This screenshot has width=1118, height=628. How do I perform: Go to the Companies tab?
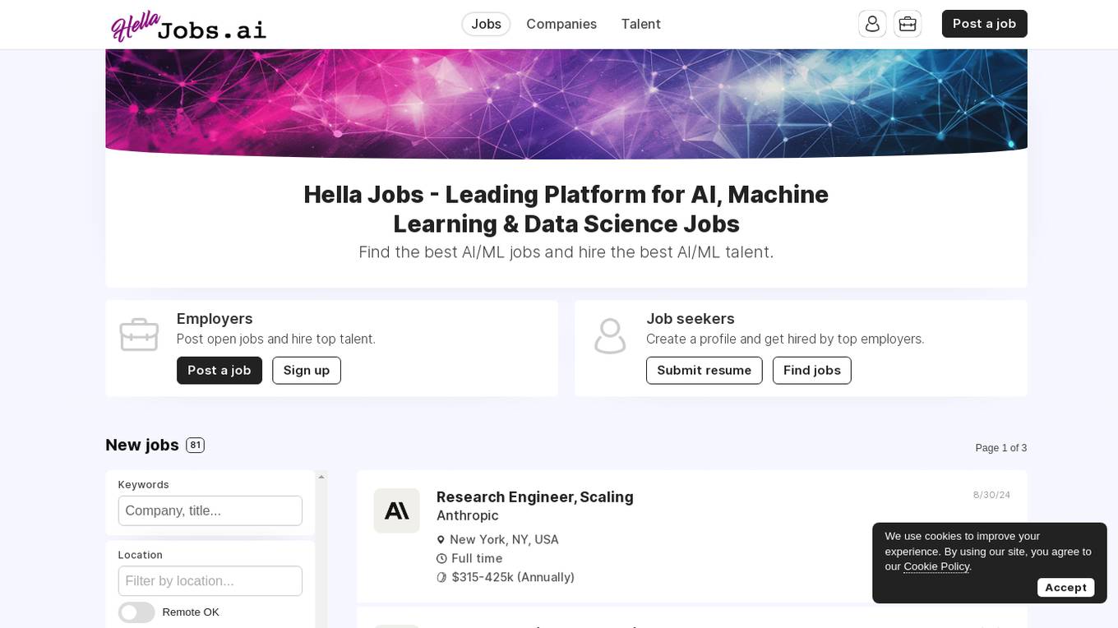561,24
